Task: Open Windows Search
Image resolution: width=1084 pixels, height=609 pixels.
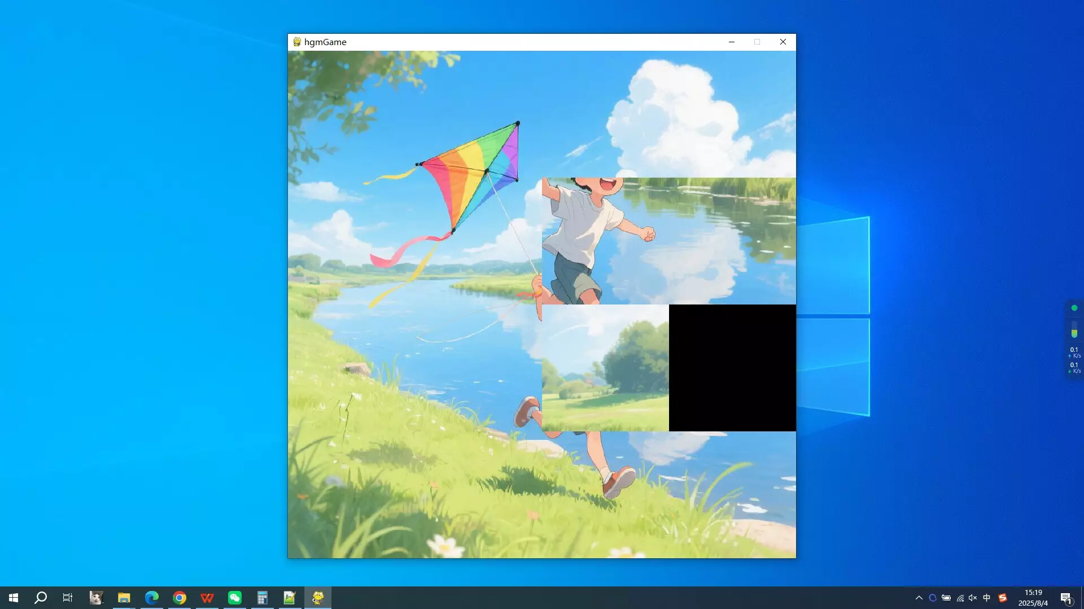Action: (x=40, y=597)
